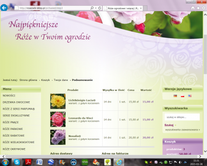The height and width of the screenshot is (166, 207).
Task: Click the Koszyk panel header
Action: click(183, 142)
